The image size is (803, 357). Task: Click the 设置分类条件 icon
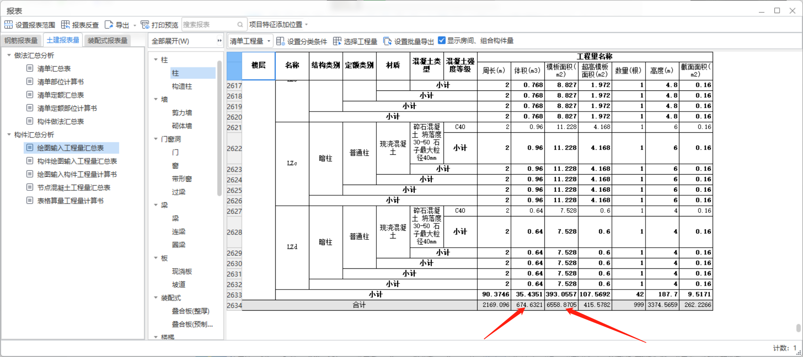[x=280, y=41]
